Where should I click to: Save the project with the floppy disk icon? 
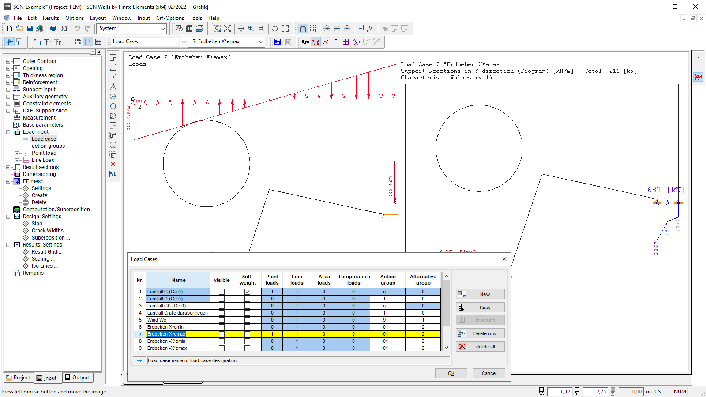(30, 28)
